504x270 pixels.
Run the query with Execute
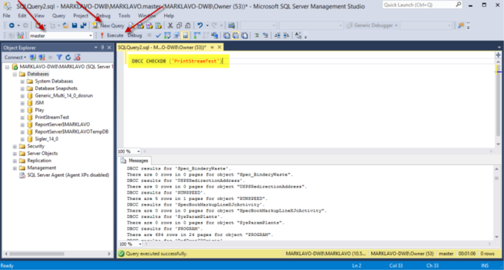(x=111, y=35)
